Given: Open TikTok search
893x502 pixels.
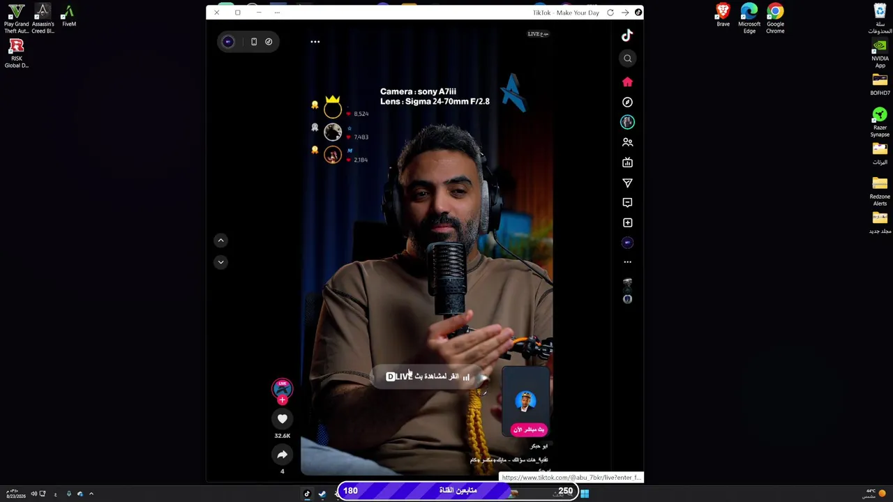Looking at the screenshot, I should pos(627,59).
